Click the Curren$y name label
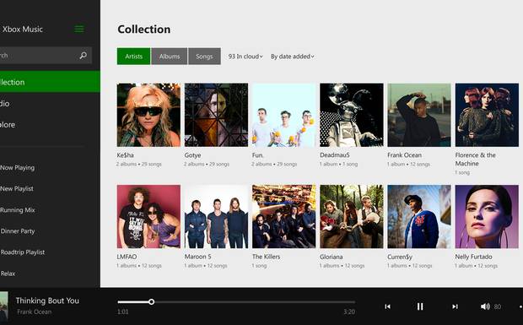Screen dimensions: 523x325 [400, 257]
